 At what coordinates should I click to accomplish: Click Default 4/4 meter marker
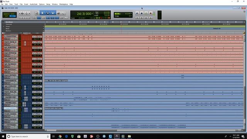[217, 29]
